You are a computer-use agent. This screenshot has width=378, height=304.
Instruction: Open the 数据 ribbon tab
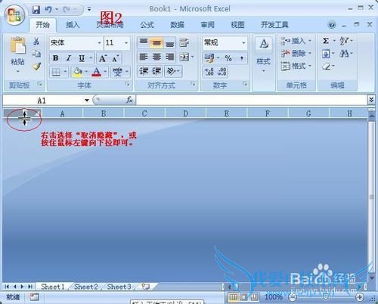(177, 25)
